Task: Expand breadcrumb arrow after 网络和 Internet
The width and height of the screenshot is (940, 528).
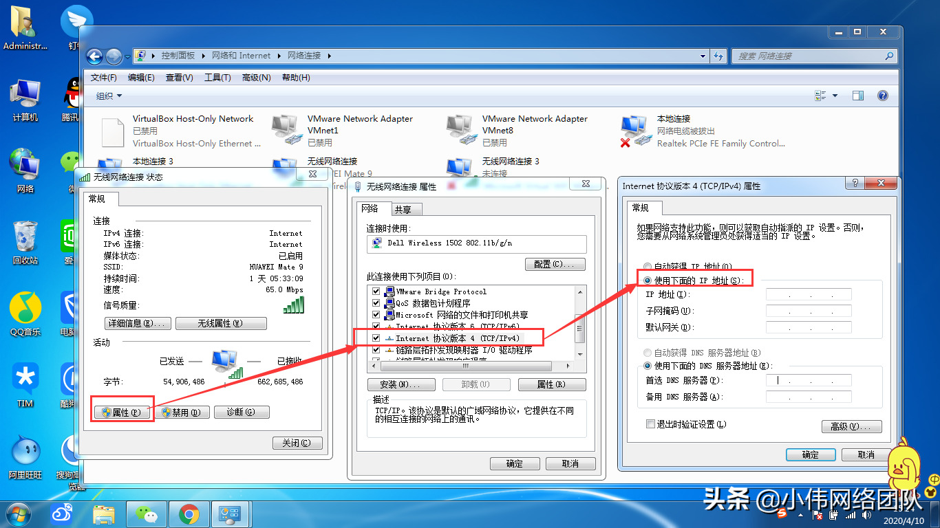Action: tap(279, 56)
